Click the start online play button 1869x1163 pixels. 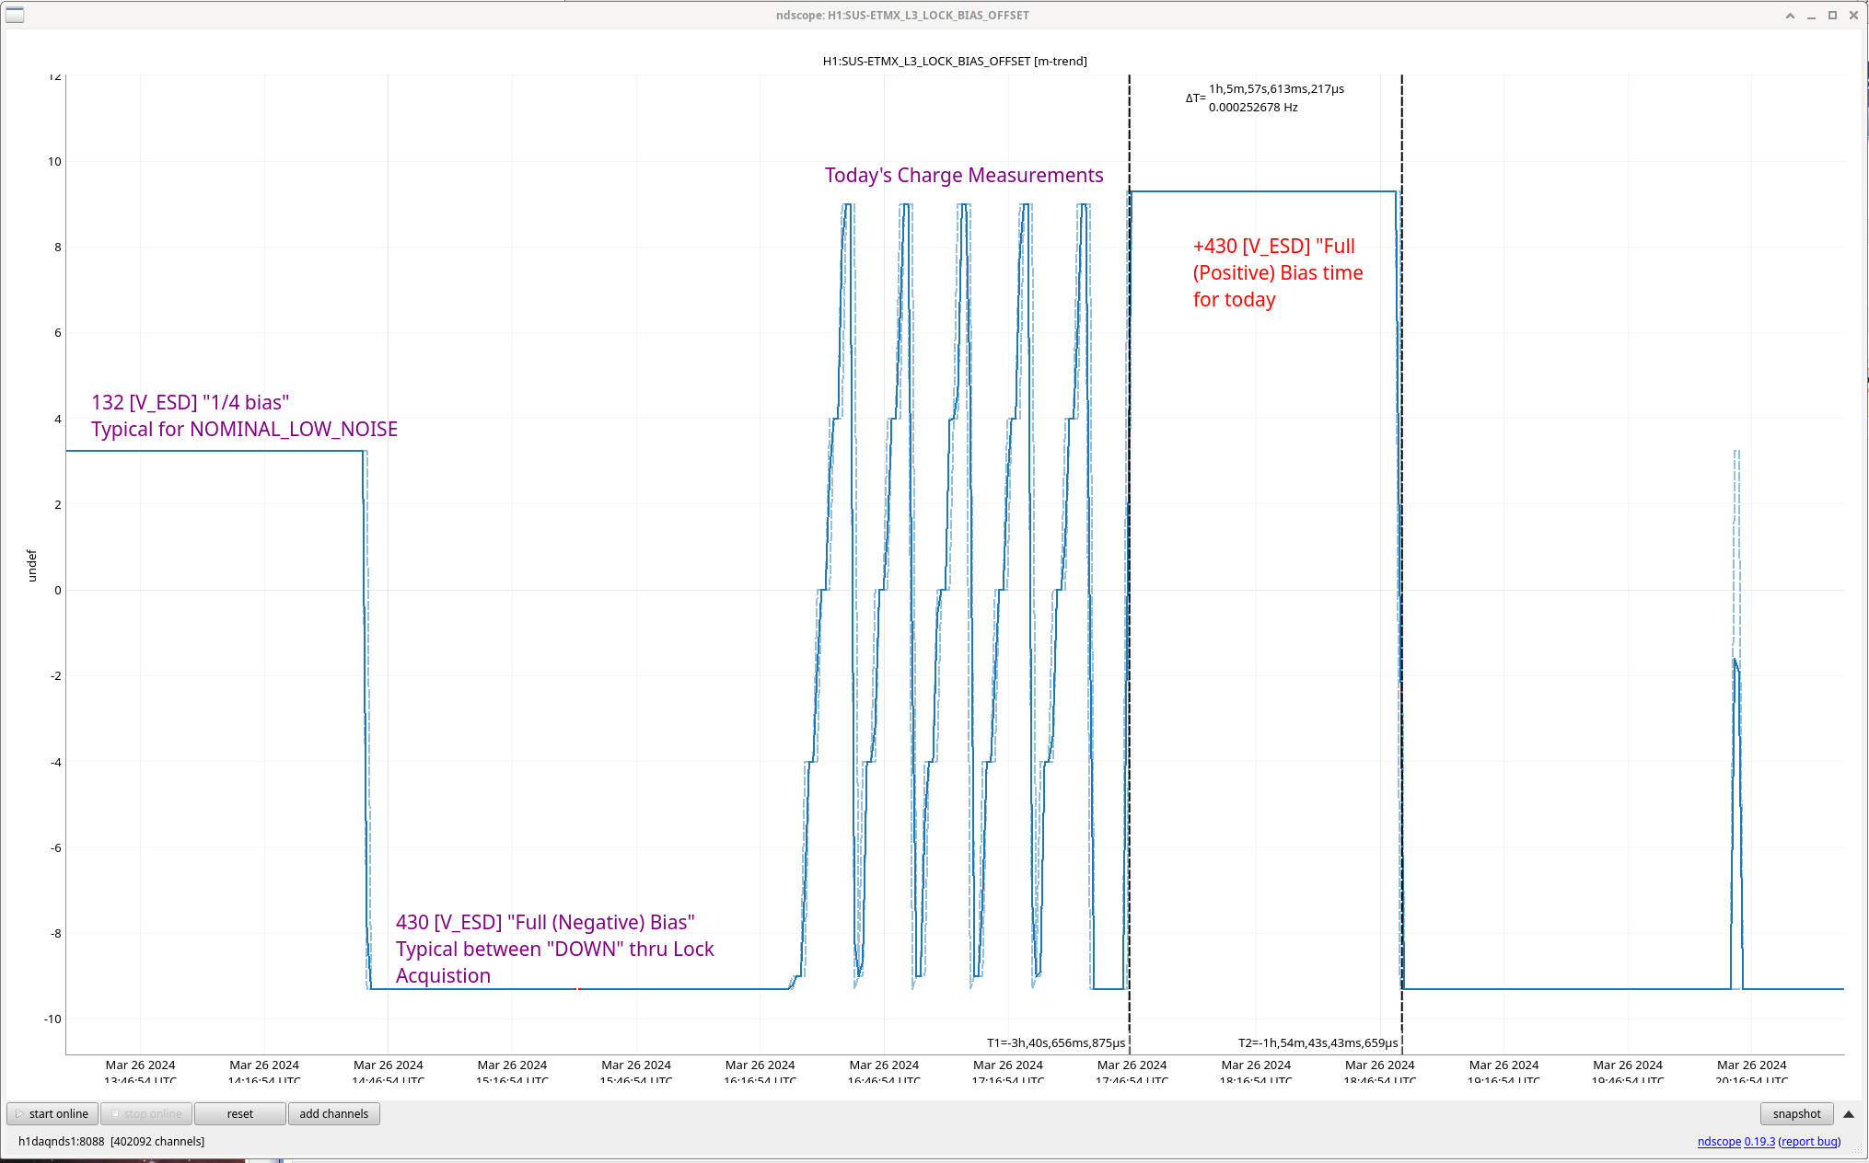[x=52, y=1113]
